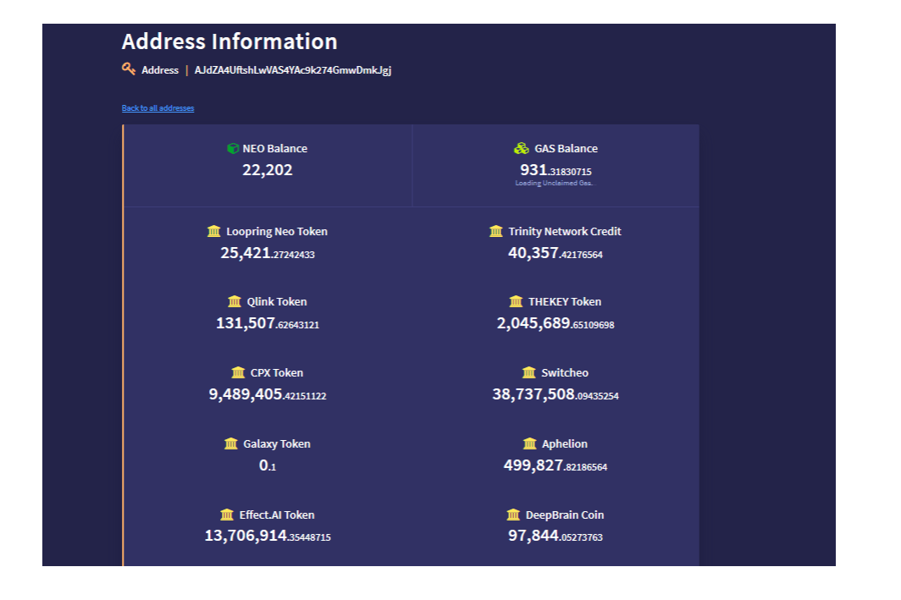The image size is (901, 600).
Task: Click the value 40,357.42176564
Action: coord(556,253)
